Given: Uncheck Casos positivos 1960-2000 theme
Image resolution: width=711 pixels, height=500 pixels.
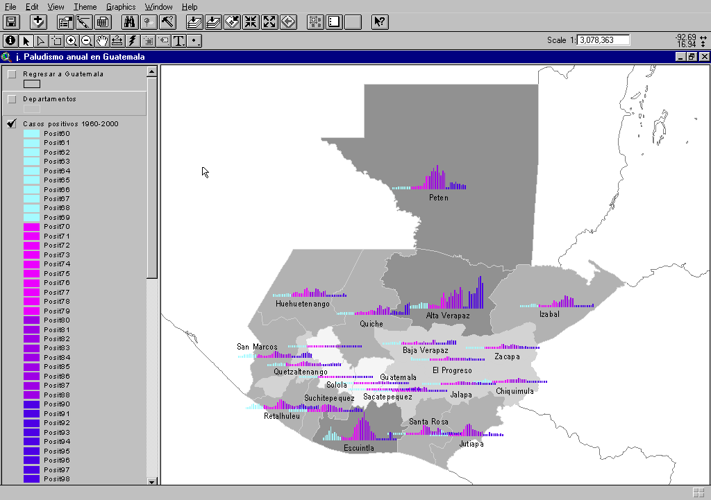Looking at the screenshot, I should click(x=12, y=124).
